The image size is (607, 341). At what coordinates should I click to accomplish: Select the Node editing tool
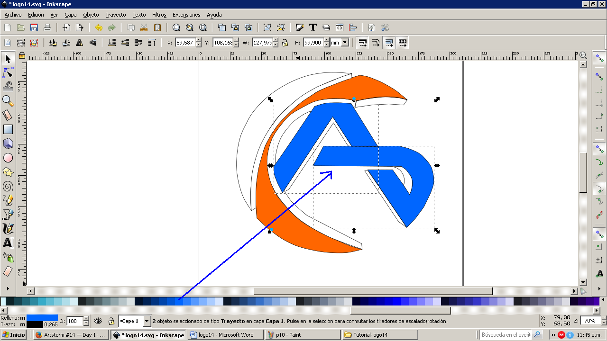coord(8,72)
